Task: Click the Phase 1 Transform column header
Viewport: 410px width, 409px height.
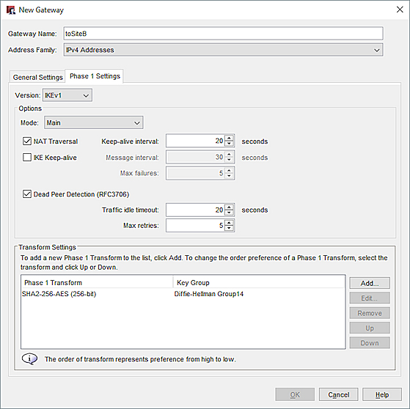Action: [x=97, y=282]
